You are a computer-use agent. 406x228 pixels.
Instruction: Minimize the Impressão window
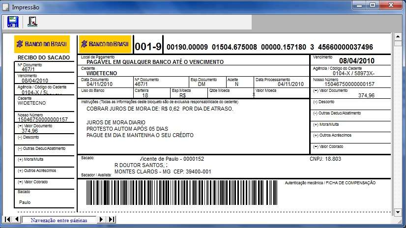(x=359, y=5)
